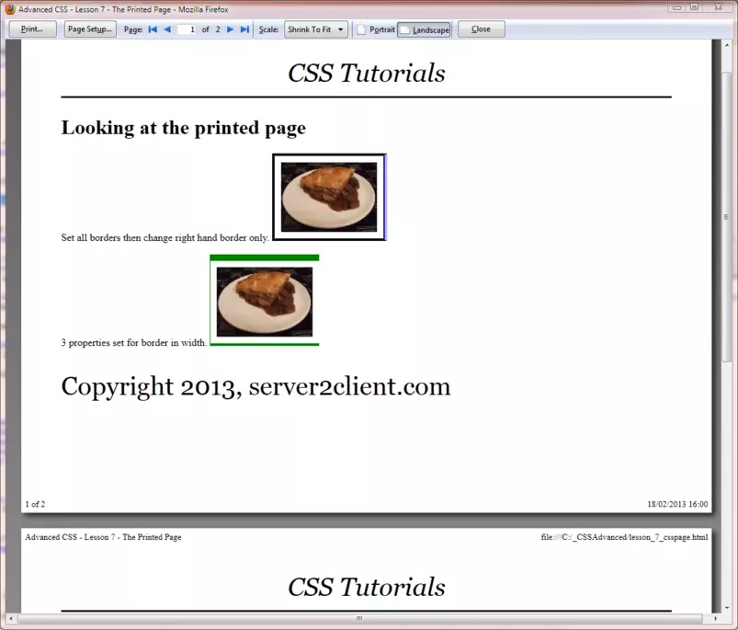Click the vertical scrollbar thumb
Image resolution: width=738 pixels, height=630 pixels.
[x=727, y=217]
